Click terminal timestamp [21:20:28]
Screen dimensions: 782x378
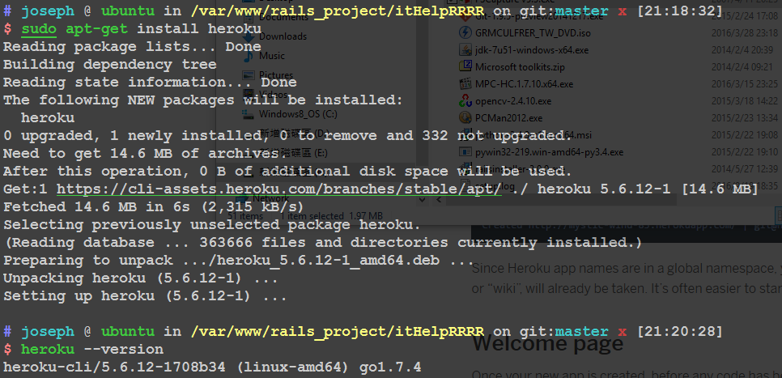679,332
